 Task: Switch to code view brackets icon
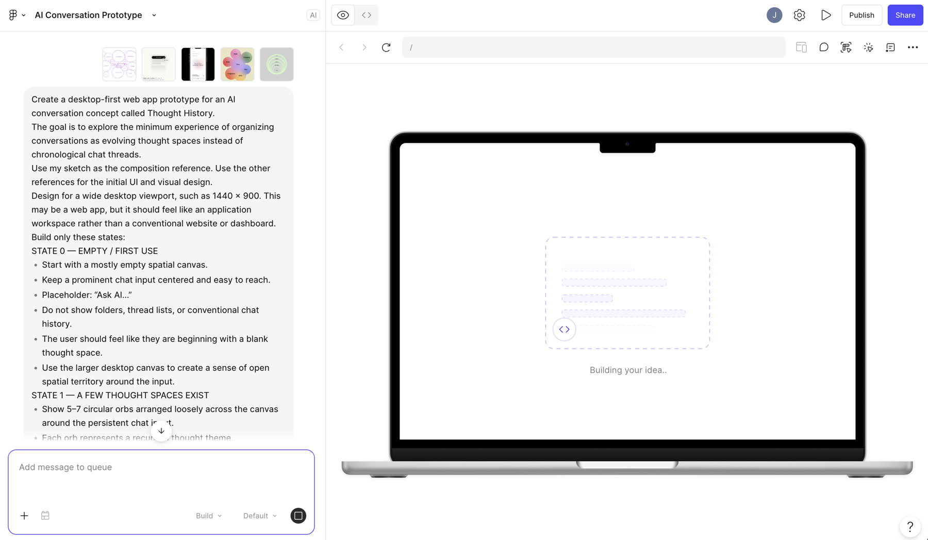[x=367, y=15]
